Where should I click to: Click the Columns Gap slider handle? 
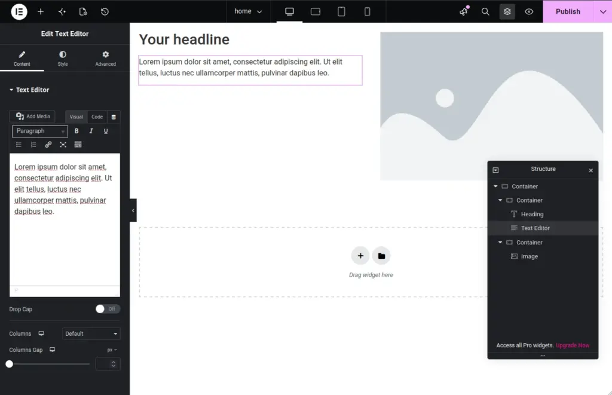10,364
